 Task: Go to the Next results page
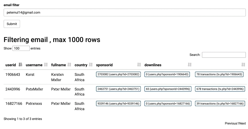(x=242, y=123)
